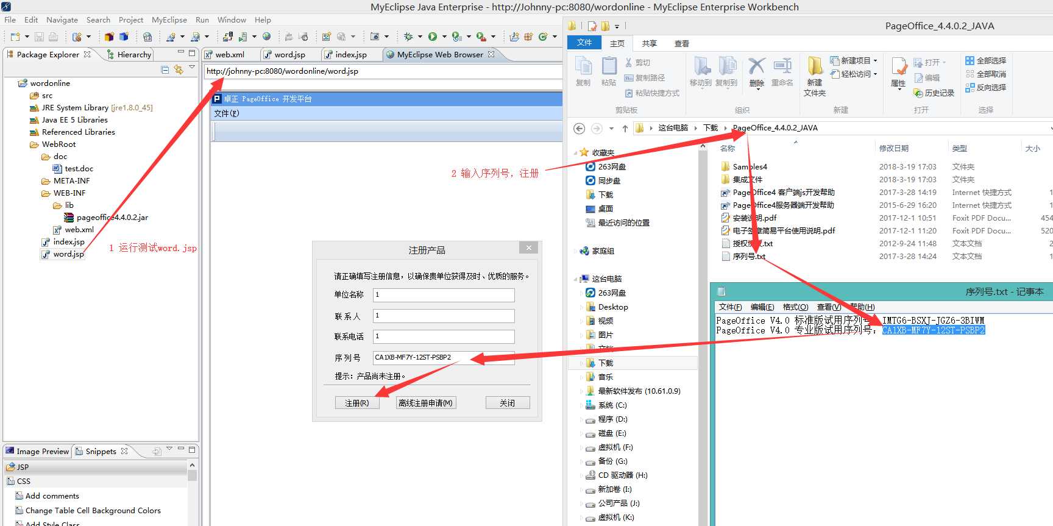Viewport: 1053px width, 526px height.
Task: Open the Window menu in MyEclipse
Action: point(232,20)
